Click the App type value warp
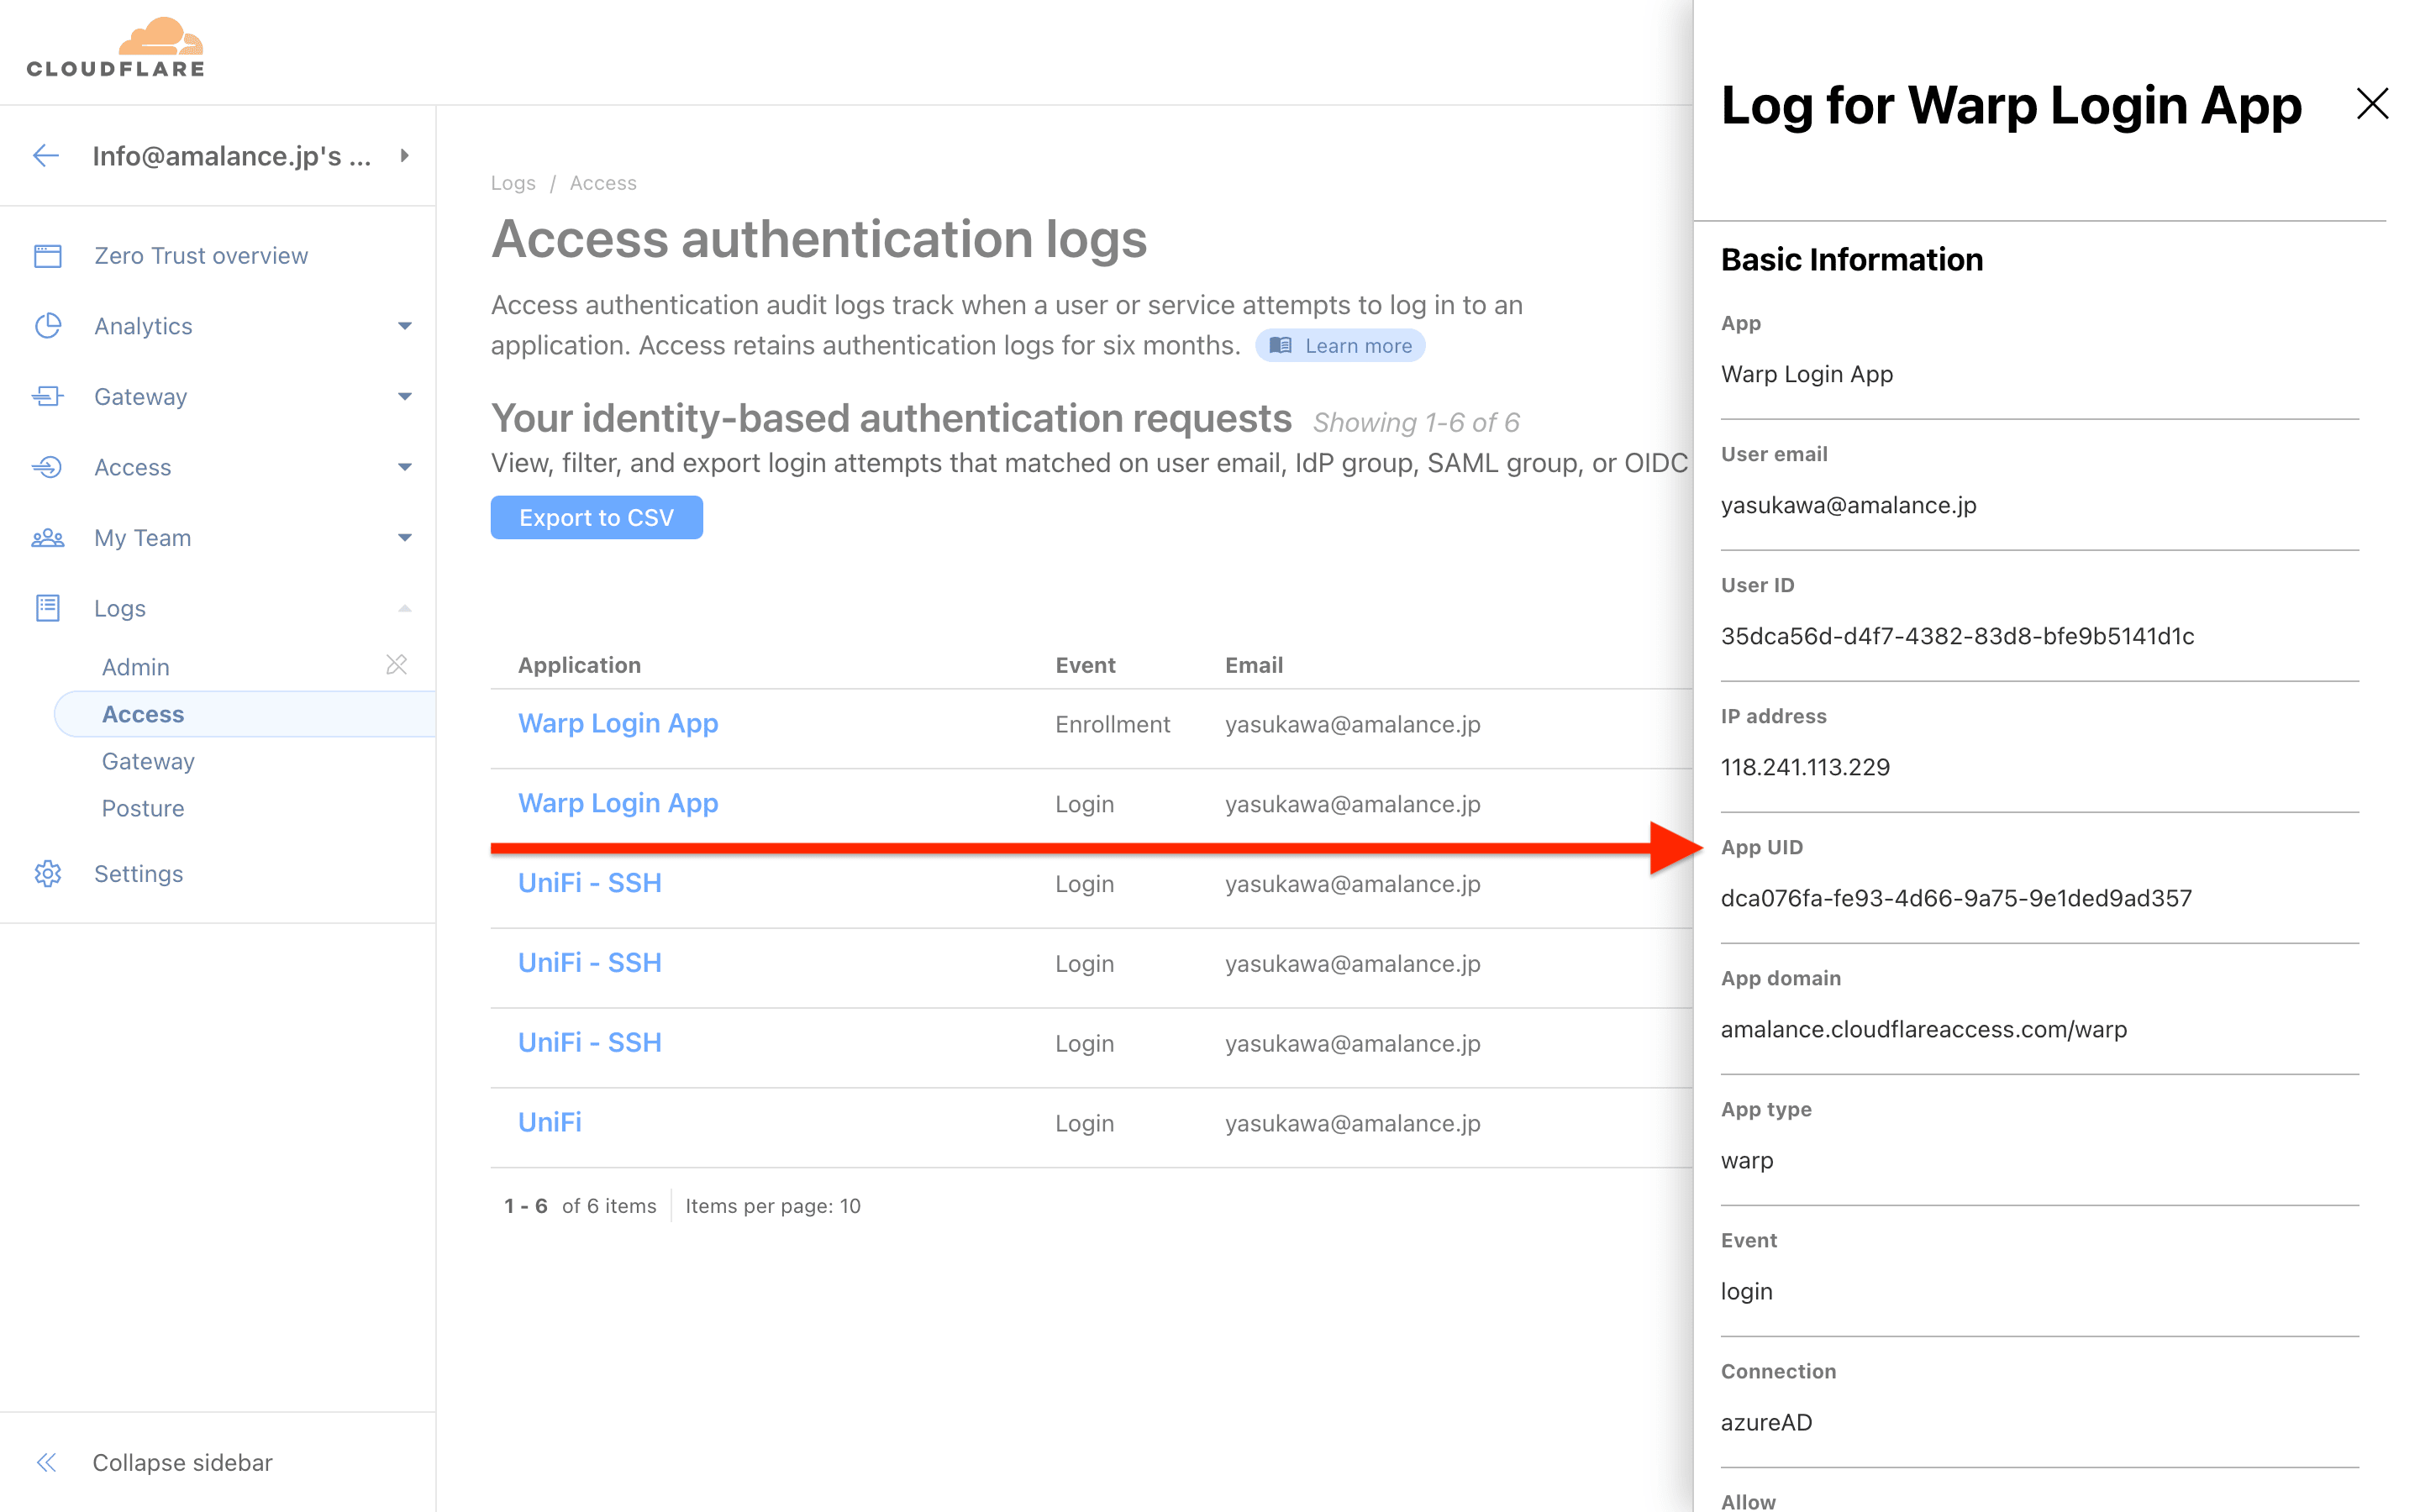The width and height of the screenshot is (2420, 1512). click(x=1747, y=1160)
